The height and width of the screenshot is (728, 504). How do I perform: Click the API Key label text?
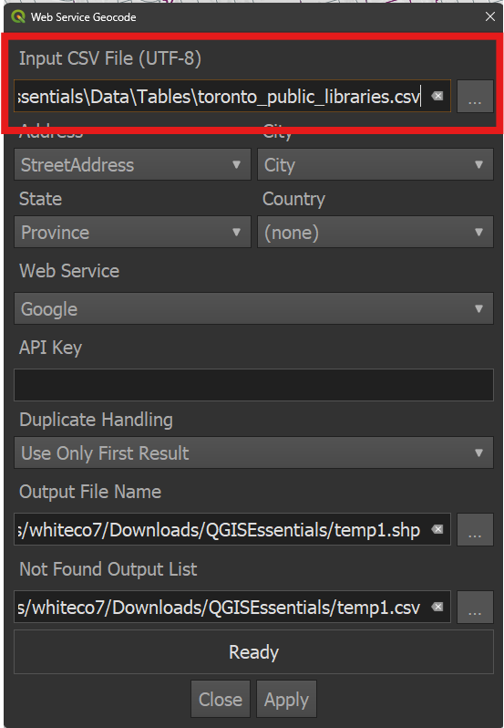click(50, 348)
